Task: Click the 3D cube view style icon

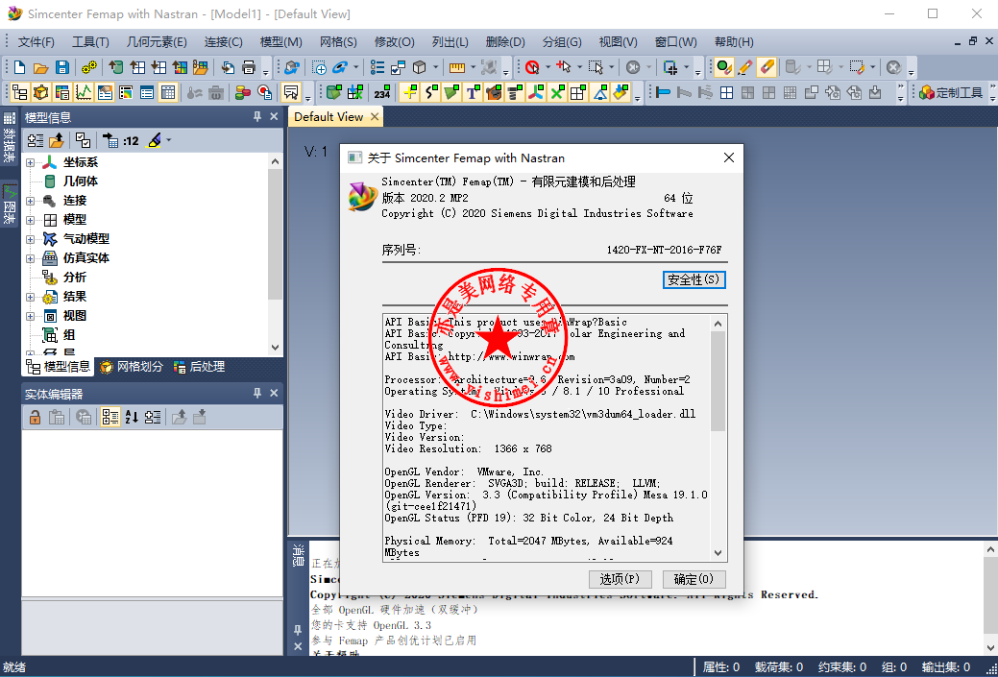Action: [x=420, y=67]
